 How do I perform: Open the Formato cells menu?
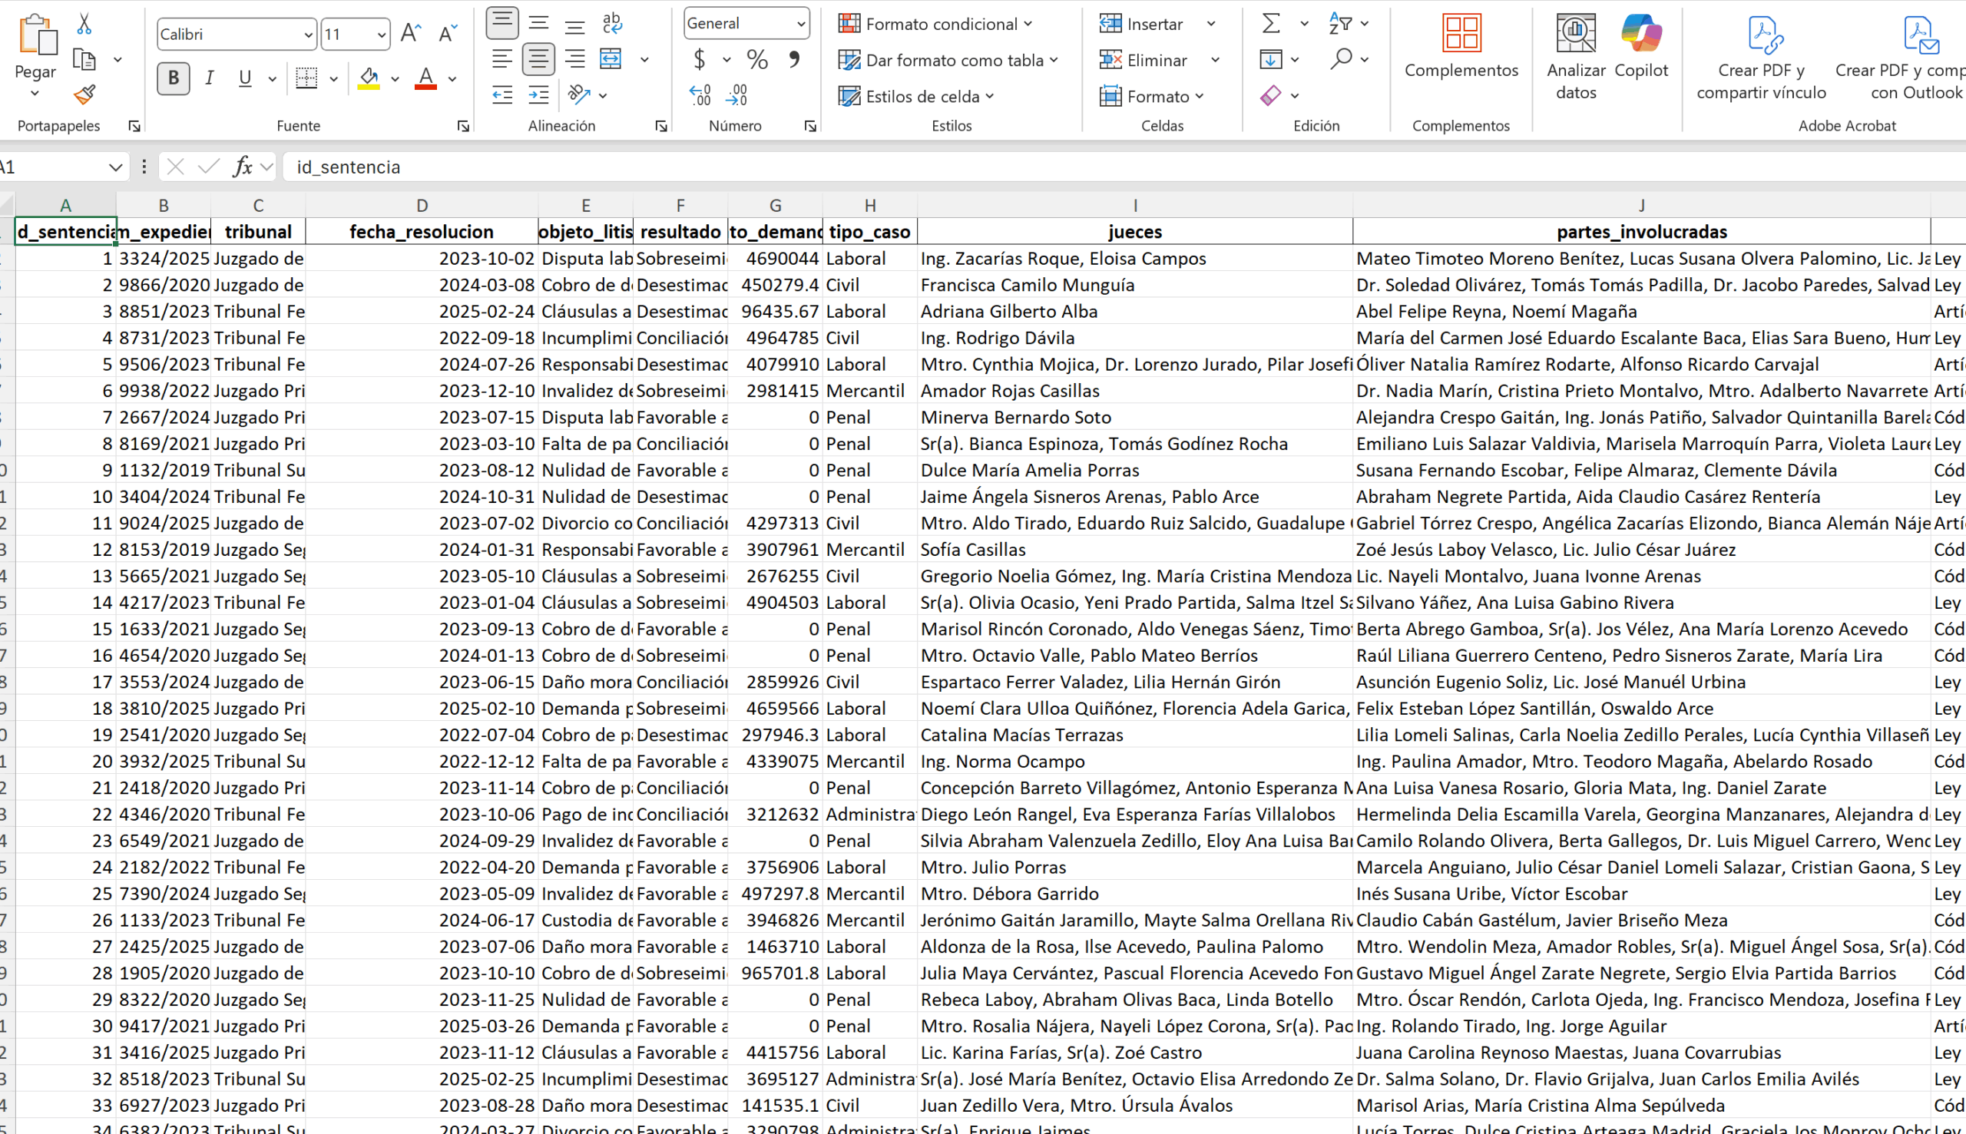click(x=1151, y=97)
